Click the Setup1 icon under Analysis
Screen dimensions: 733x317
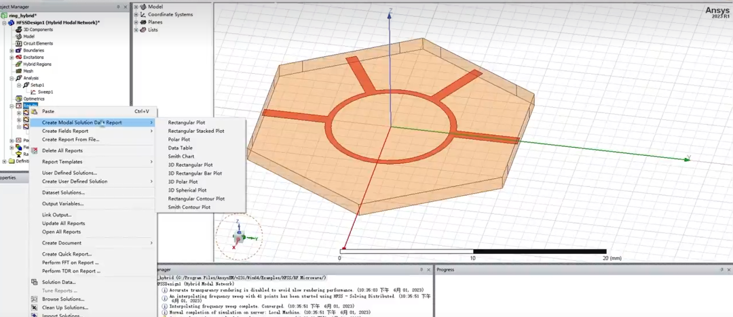26,85
